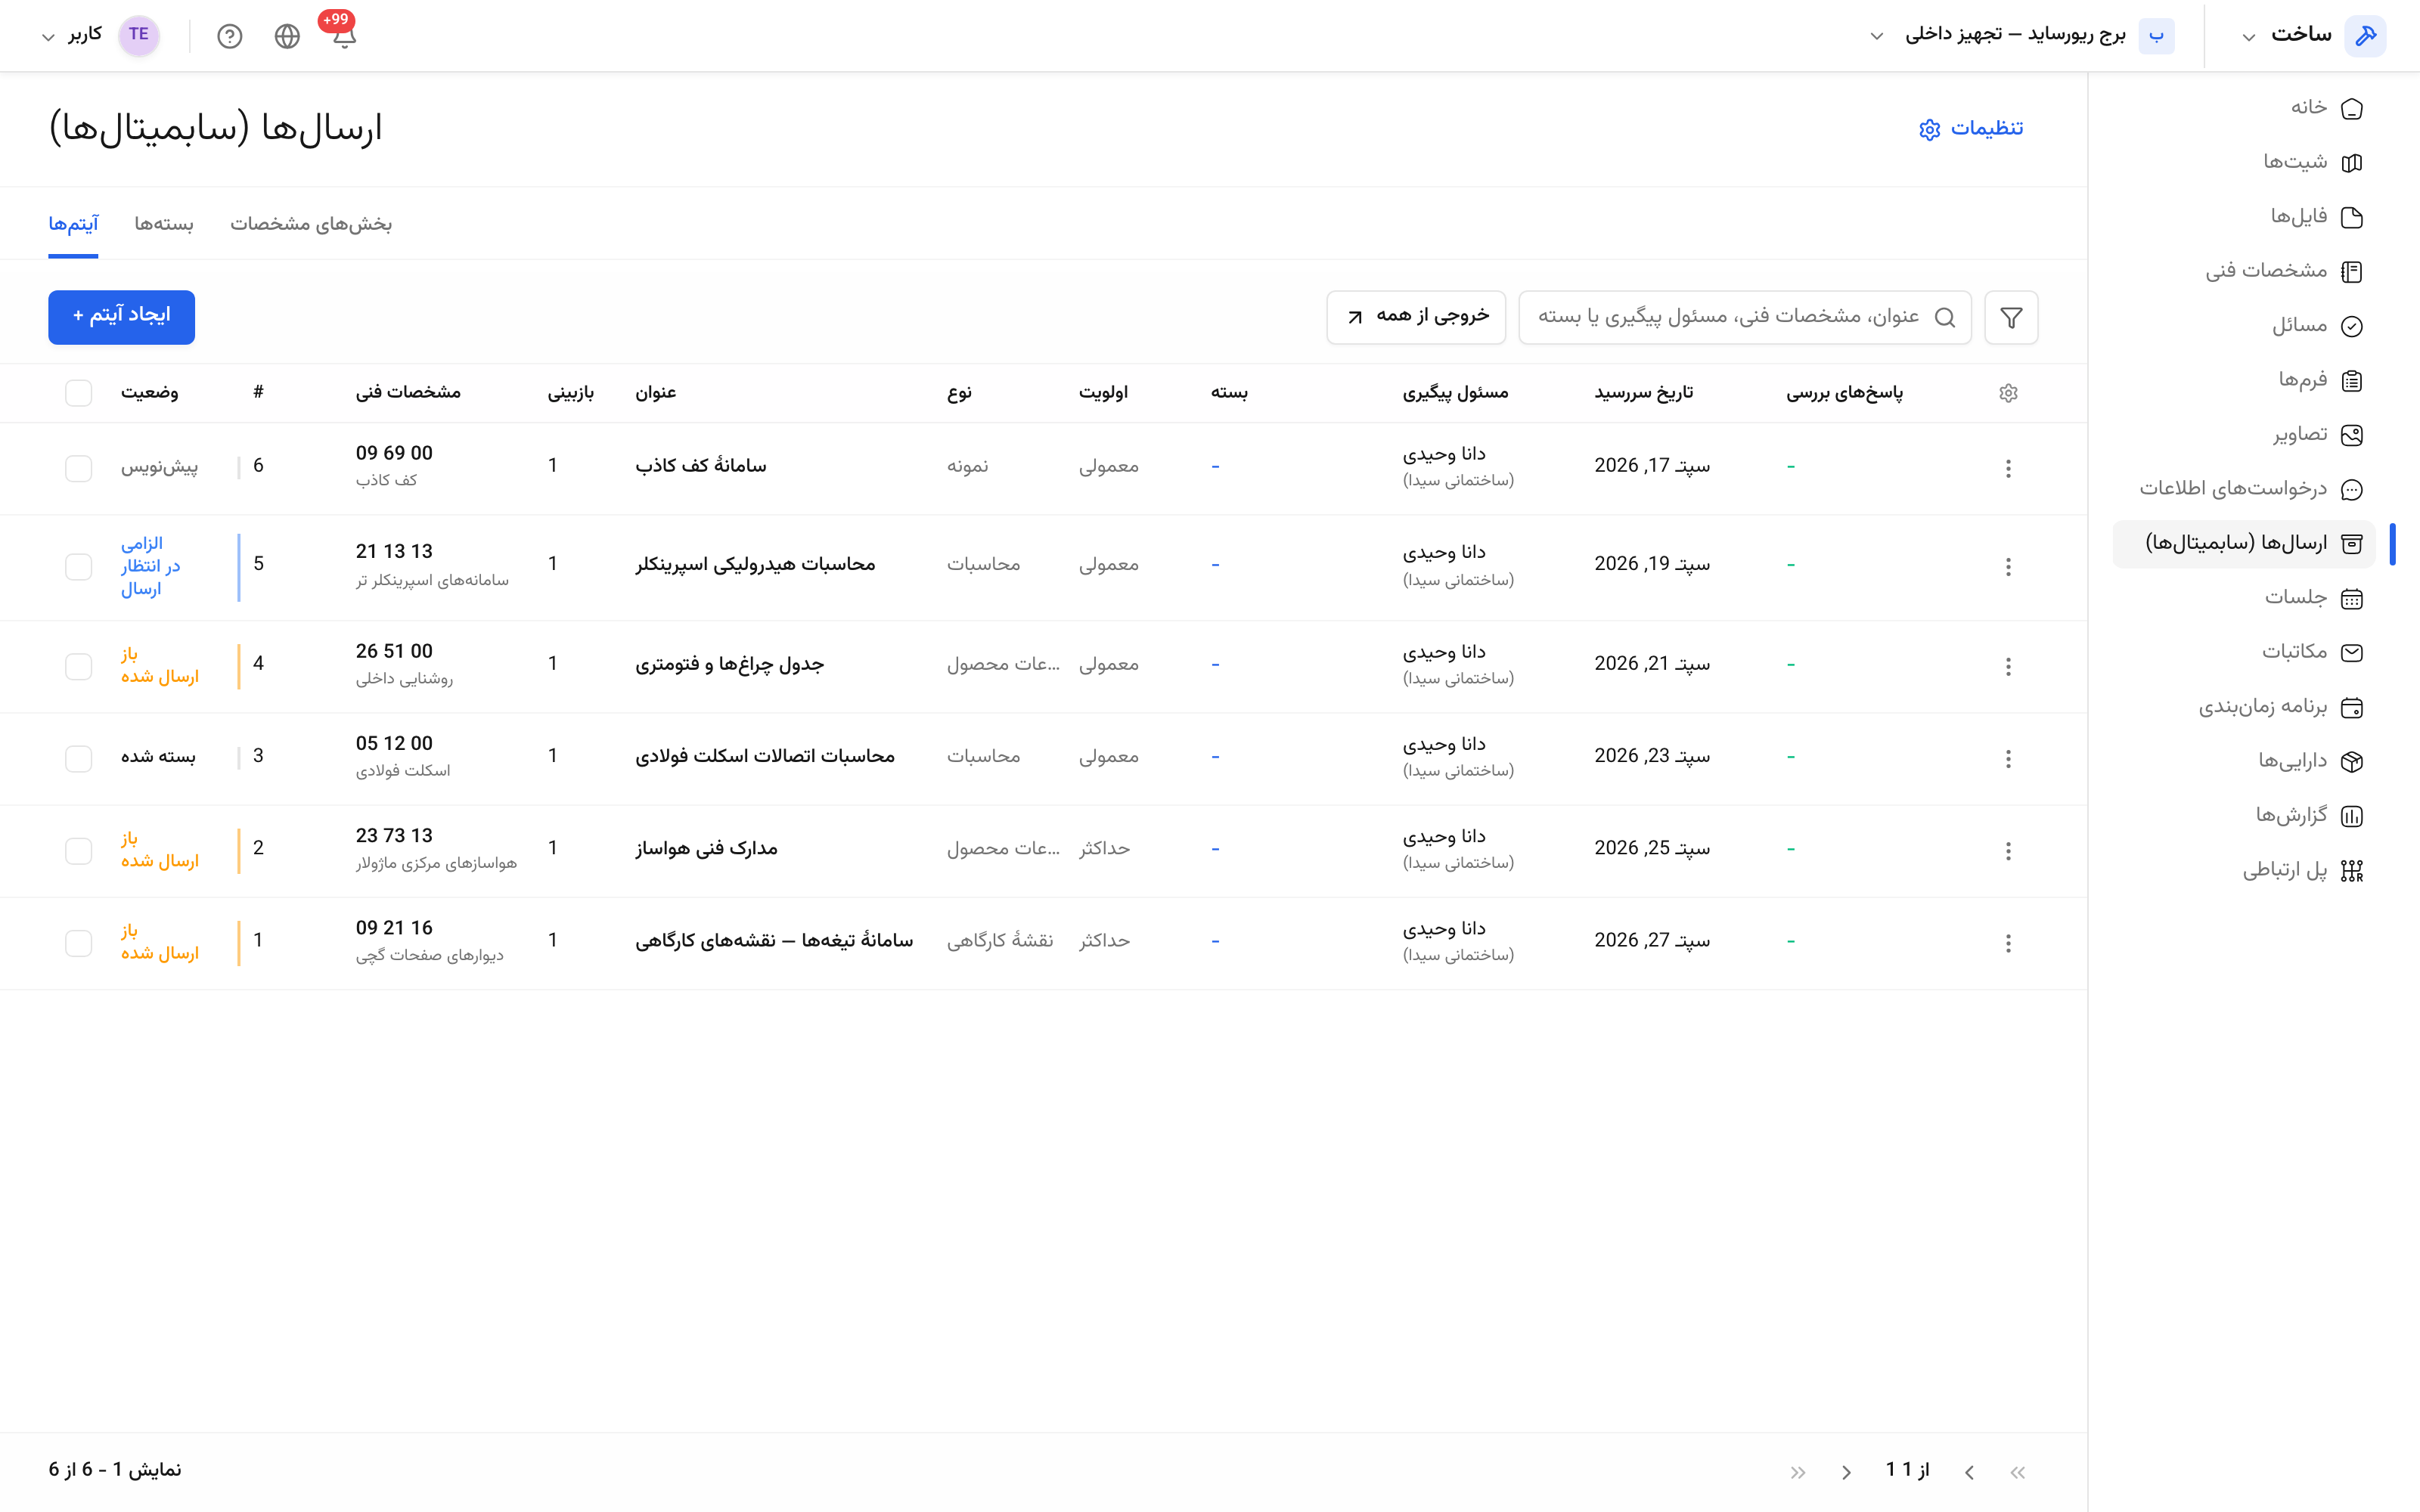This screenshot has height=1512, width=2420.
Task: Toggle the select-all checkbox in table header
Action: (x=78, y=393)
